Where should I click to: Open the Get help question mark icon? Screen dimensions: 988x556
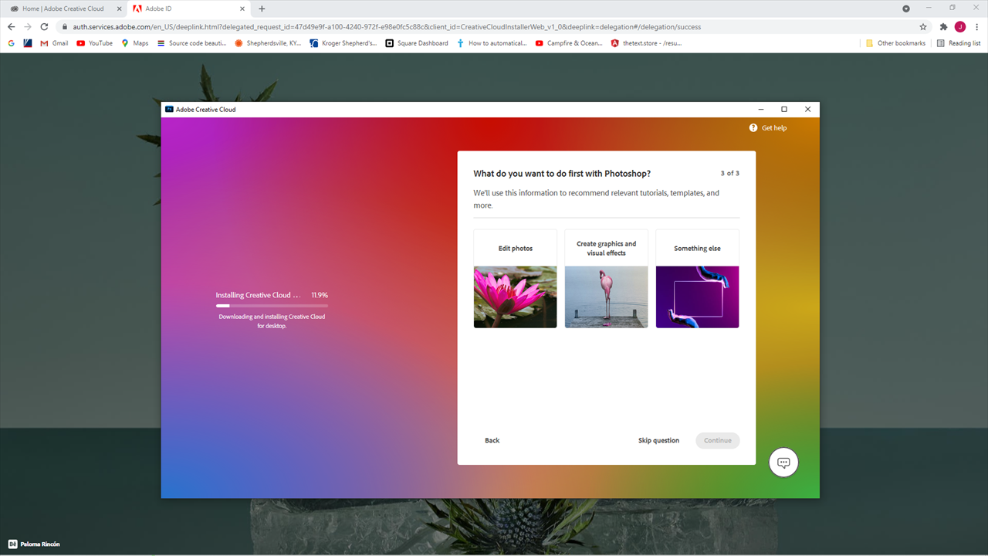(753, 128)
